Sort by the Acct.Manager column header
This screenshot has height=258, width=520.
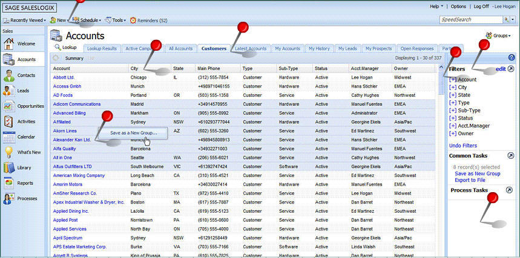pyautogui.click(x=370, y=68)
